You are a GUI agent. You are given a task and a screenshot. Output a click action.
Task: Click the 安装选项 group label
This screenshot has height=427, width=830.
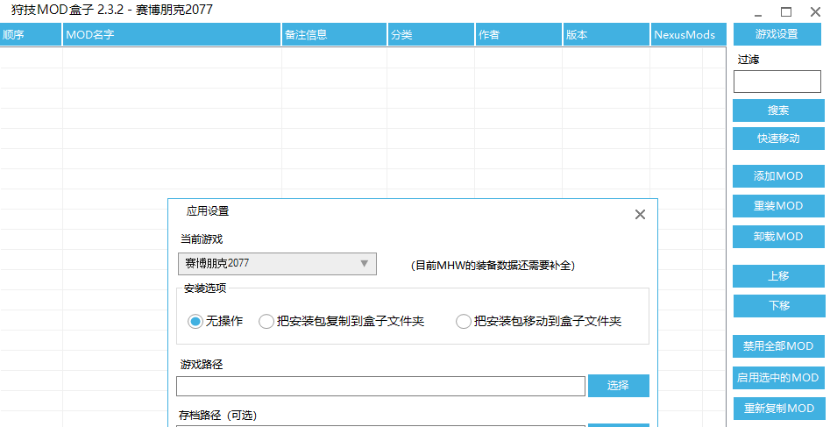(205, 288)
